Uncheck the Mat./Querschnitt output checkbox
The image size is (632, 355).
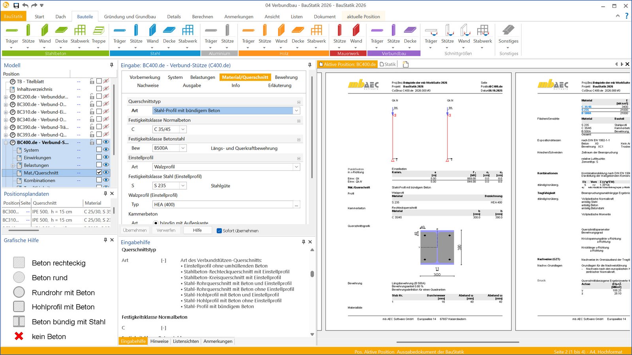click(99, 172)
